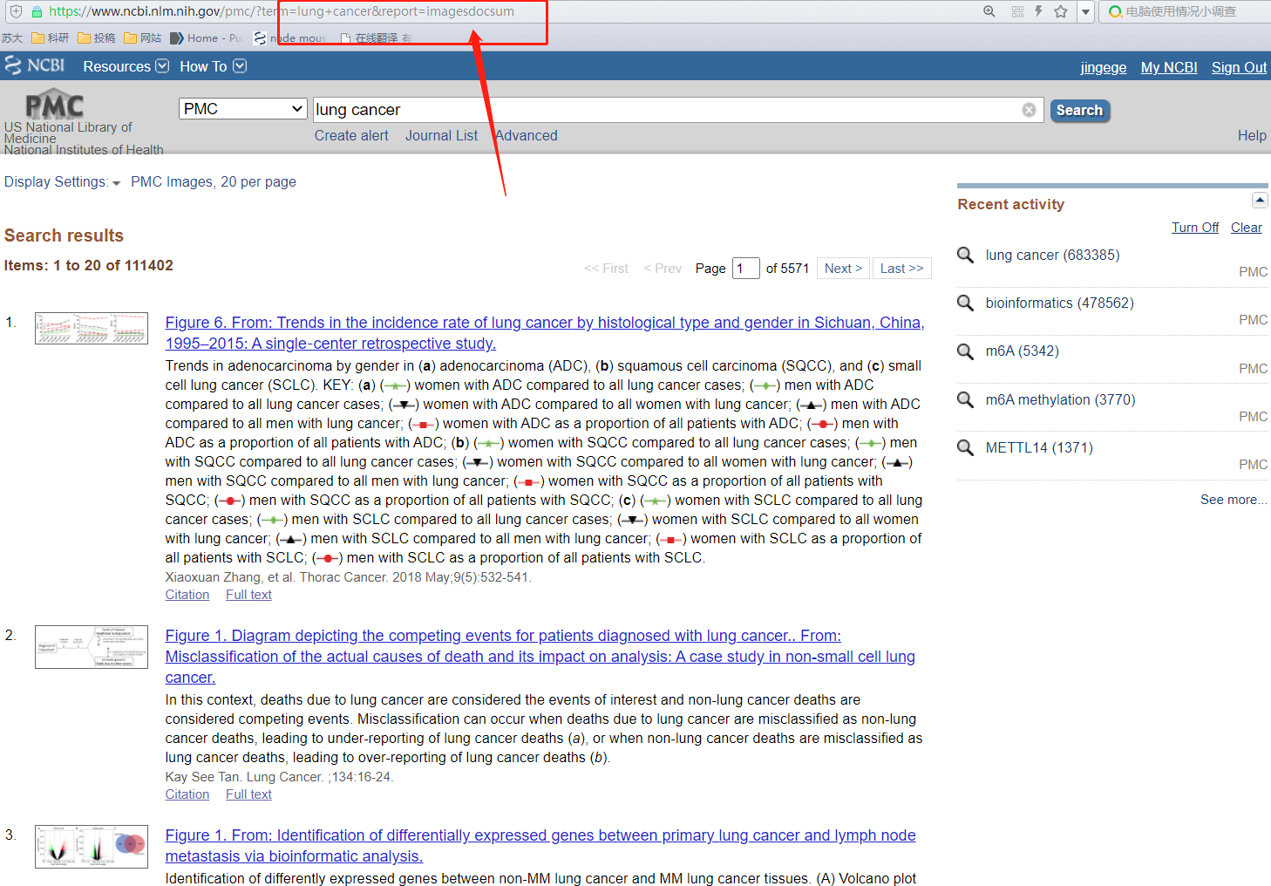Open recent search lung cancer (683385)

(x=1052, y=255)
